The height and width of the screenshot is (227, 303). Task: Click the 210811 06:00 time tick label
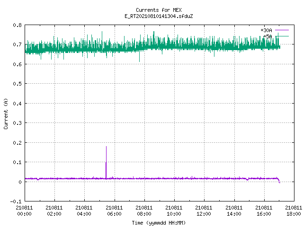pos(115,211)
